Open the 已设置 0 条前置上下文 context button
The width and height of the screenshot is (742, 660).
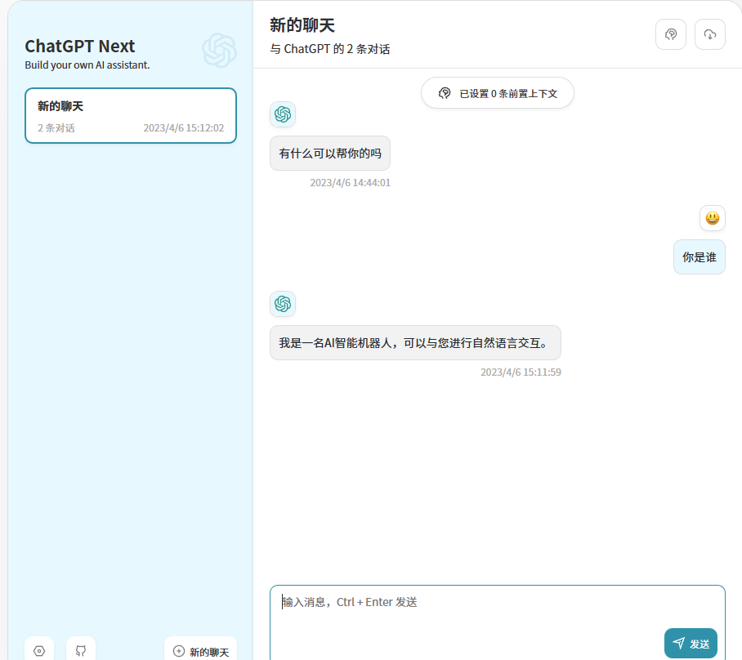[498, 93]
